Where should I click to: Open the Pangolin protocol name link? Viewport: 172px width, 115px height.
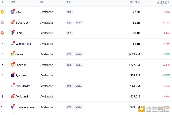pos(21,65)
